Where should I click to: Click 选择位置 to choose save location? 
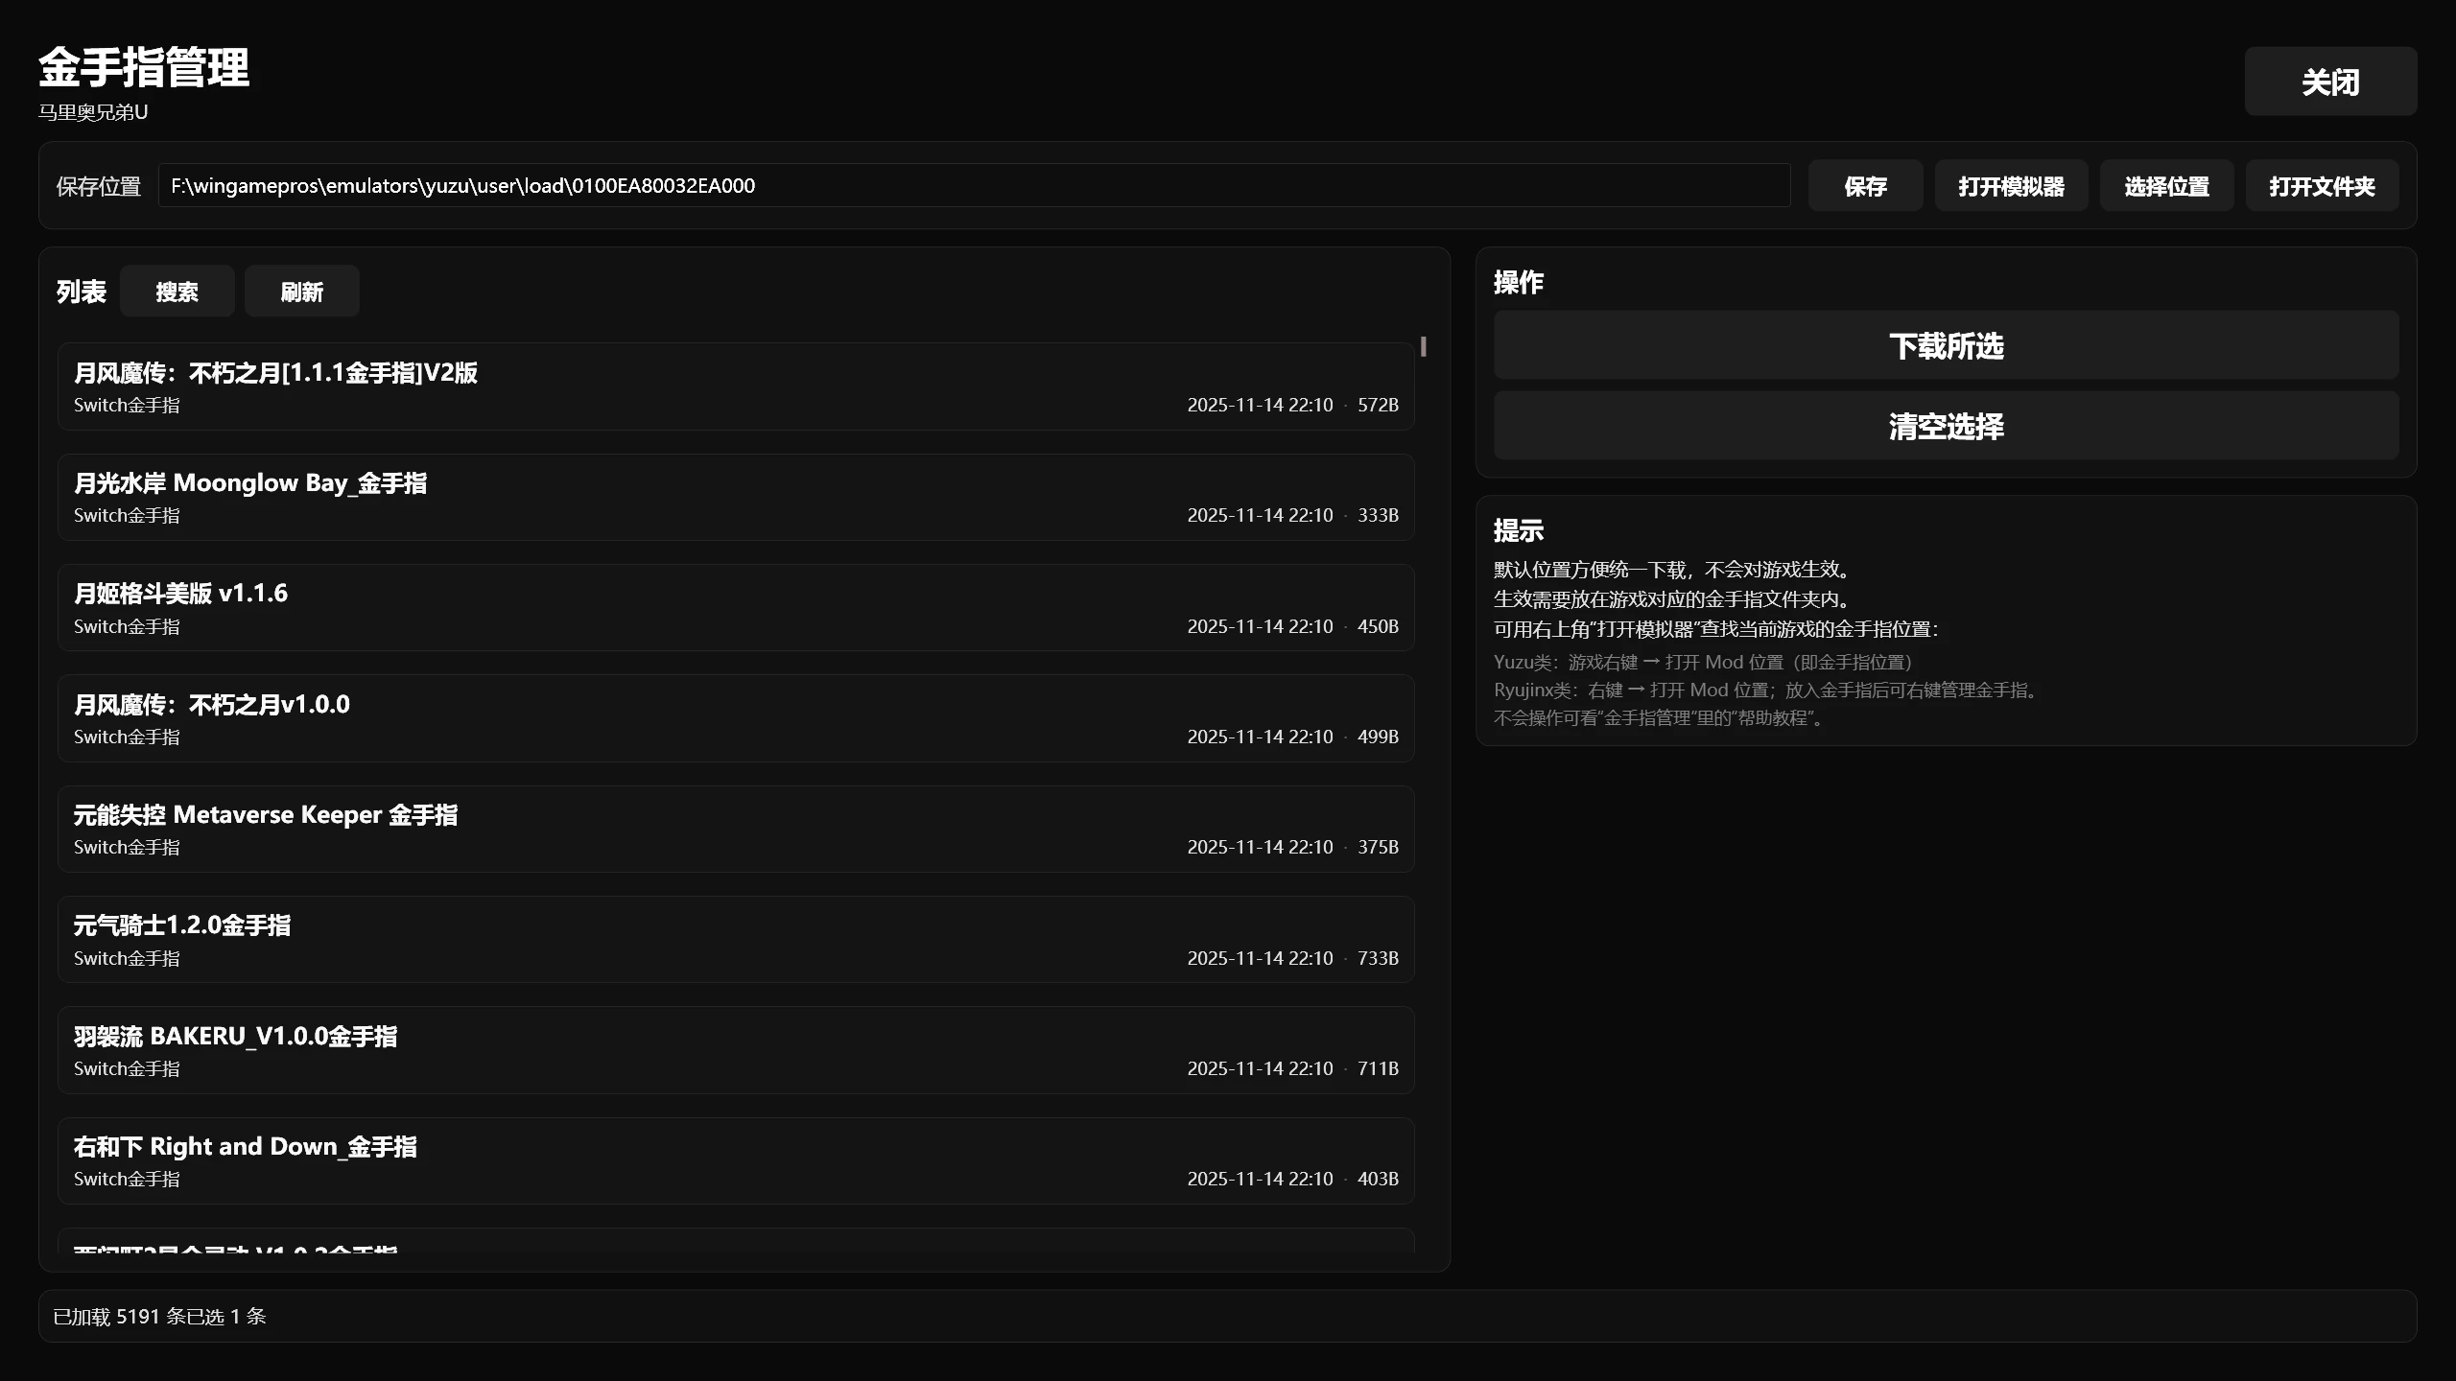point(2165,186)
